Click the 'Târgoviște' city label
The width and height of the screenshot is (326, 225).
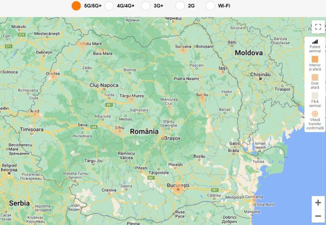point(159,173)
